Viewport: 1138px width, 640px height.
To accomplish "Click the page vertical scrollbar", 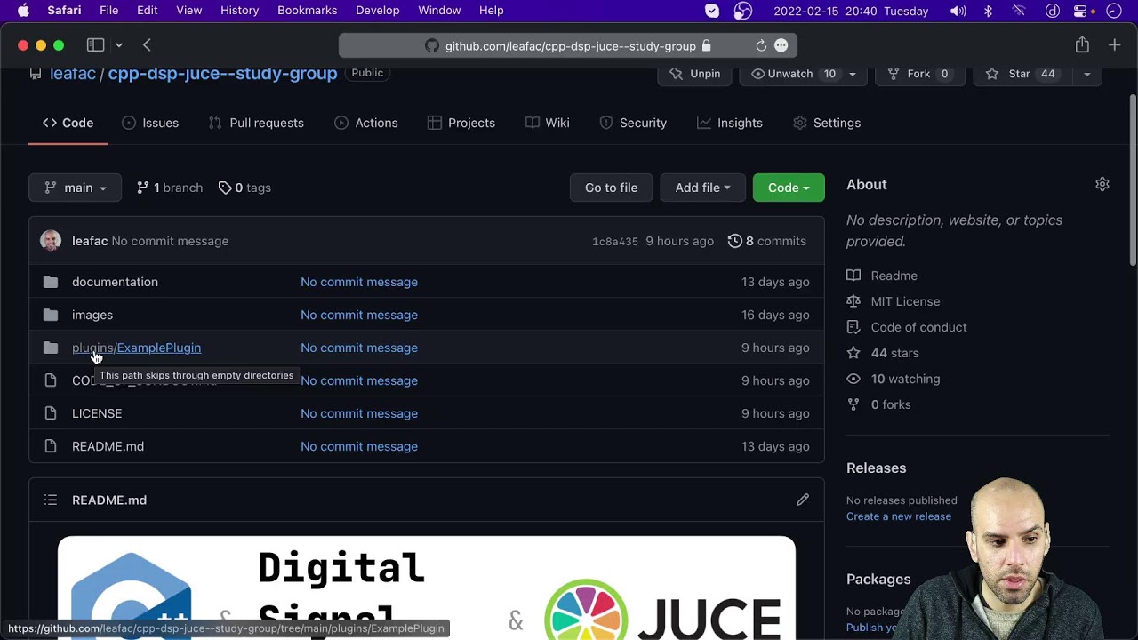I will coord(1133,182).
